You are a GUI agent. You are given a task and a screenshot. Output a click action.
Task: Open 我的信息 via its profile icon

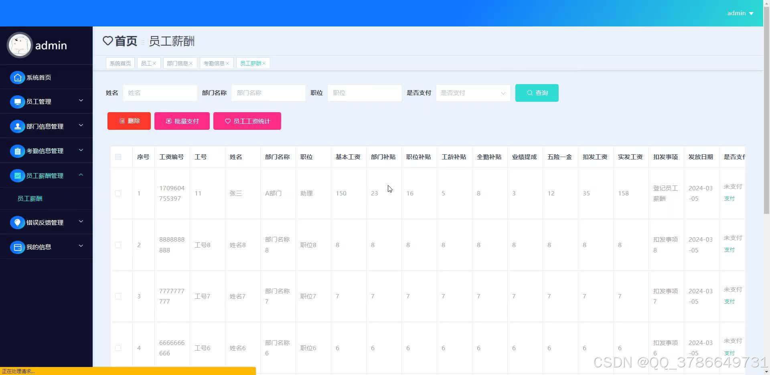(17, 247)
